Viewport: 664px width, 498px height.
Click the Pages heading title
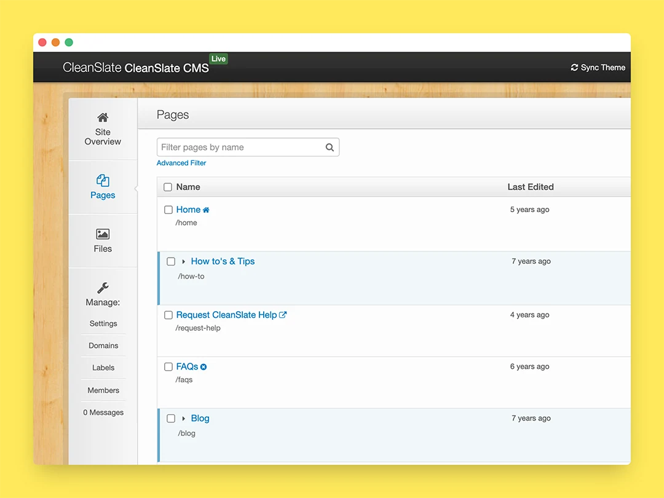tap(173, 115)
